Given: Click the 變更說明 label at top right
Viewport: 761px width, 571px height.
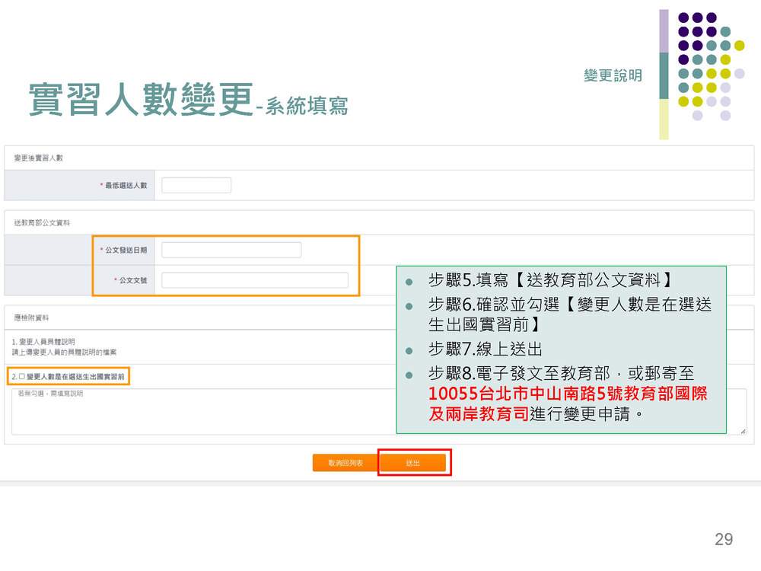Looking at the screenshot, I should (613, 75).
